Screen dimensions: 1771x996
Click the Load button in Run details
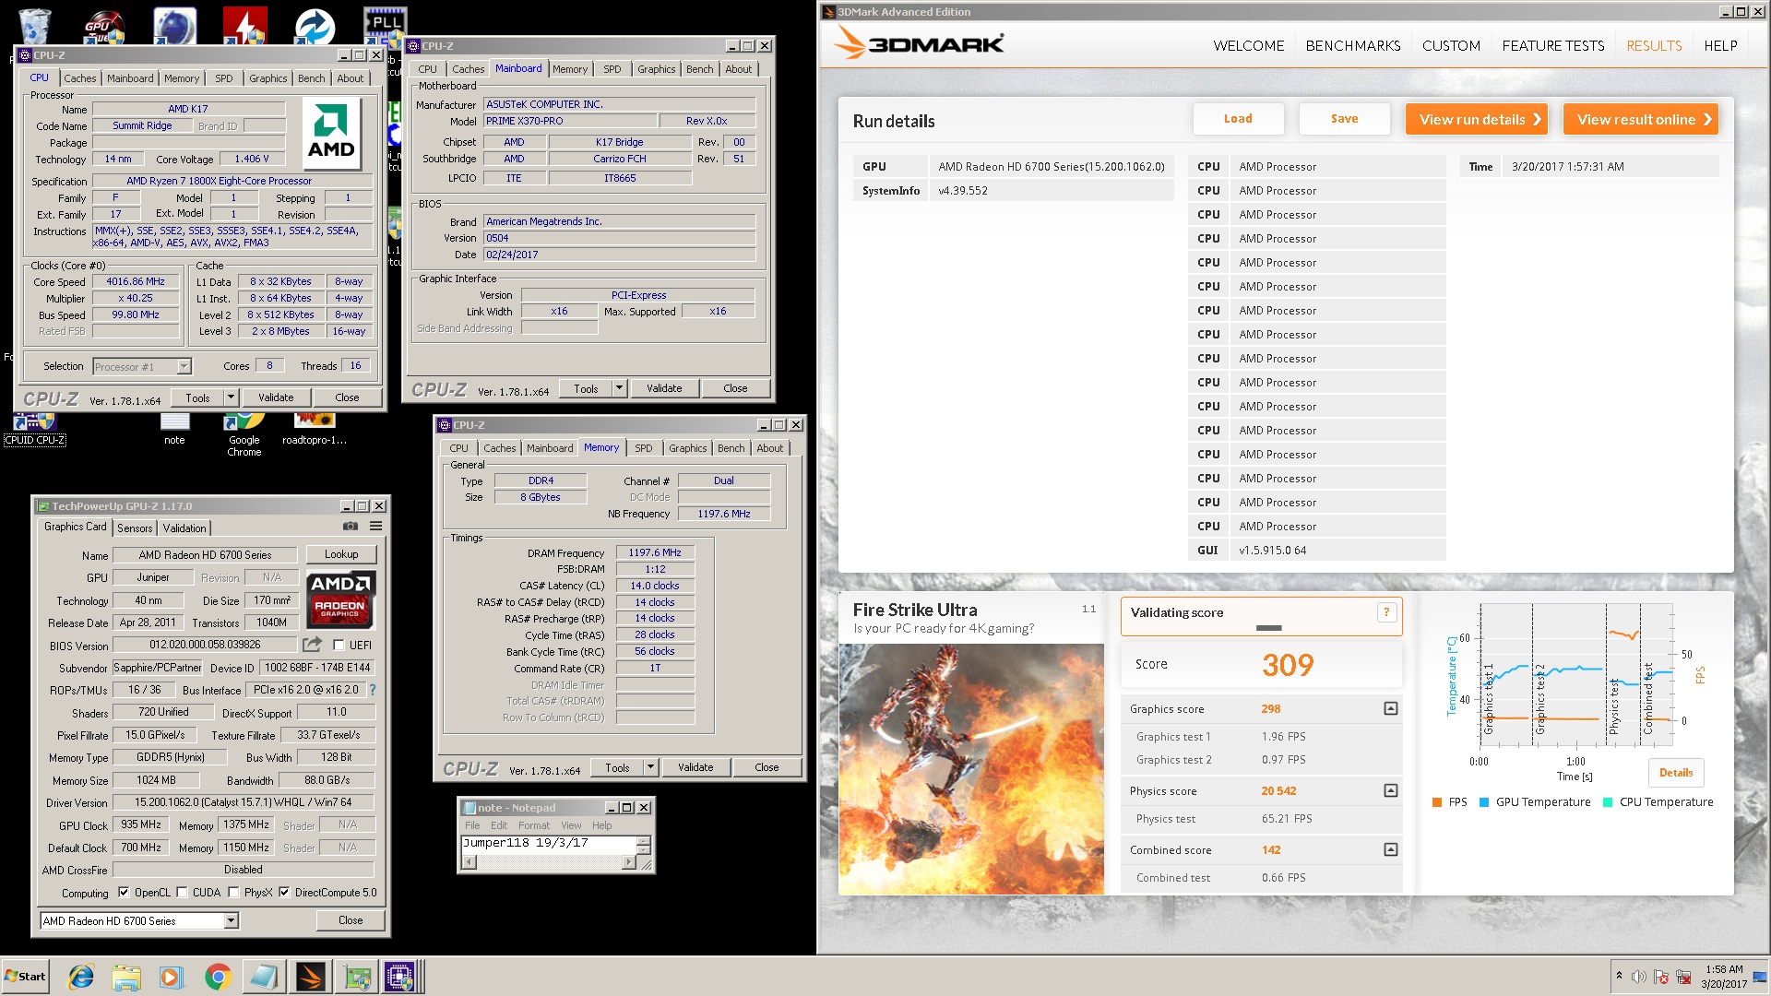[x=1238, y=118]
